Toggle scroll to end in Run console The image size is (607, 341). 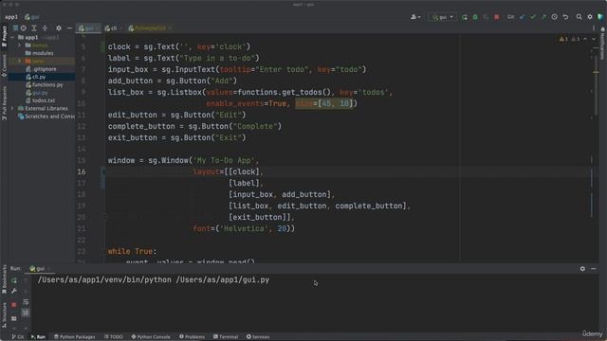(26, 312)
